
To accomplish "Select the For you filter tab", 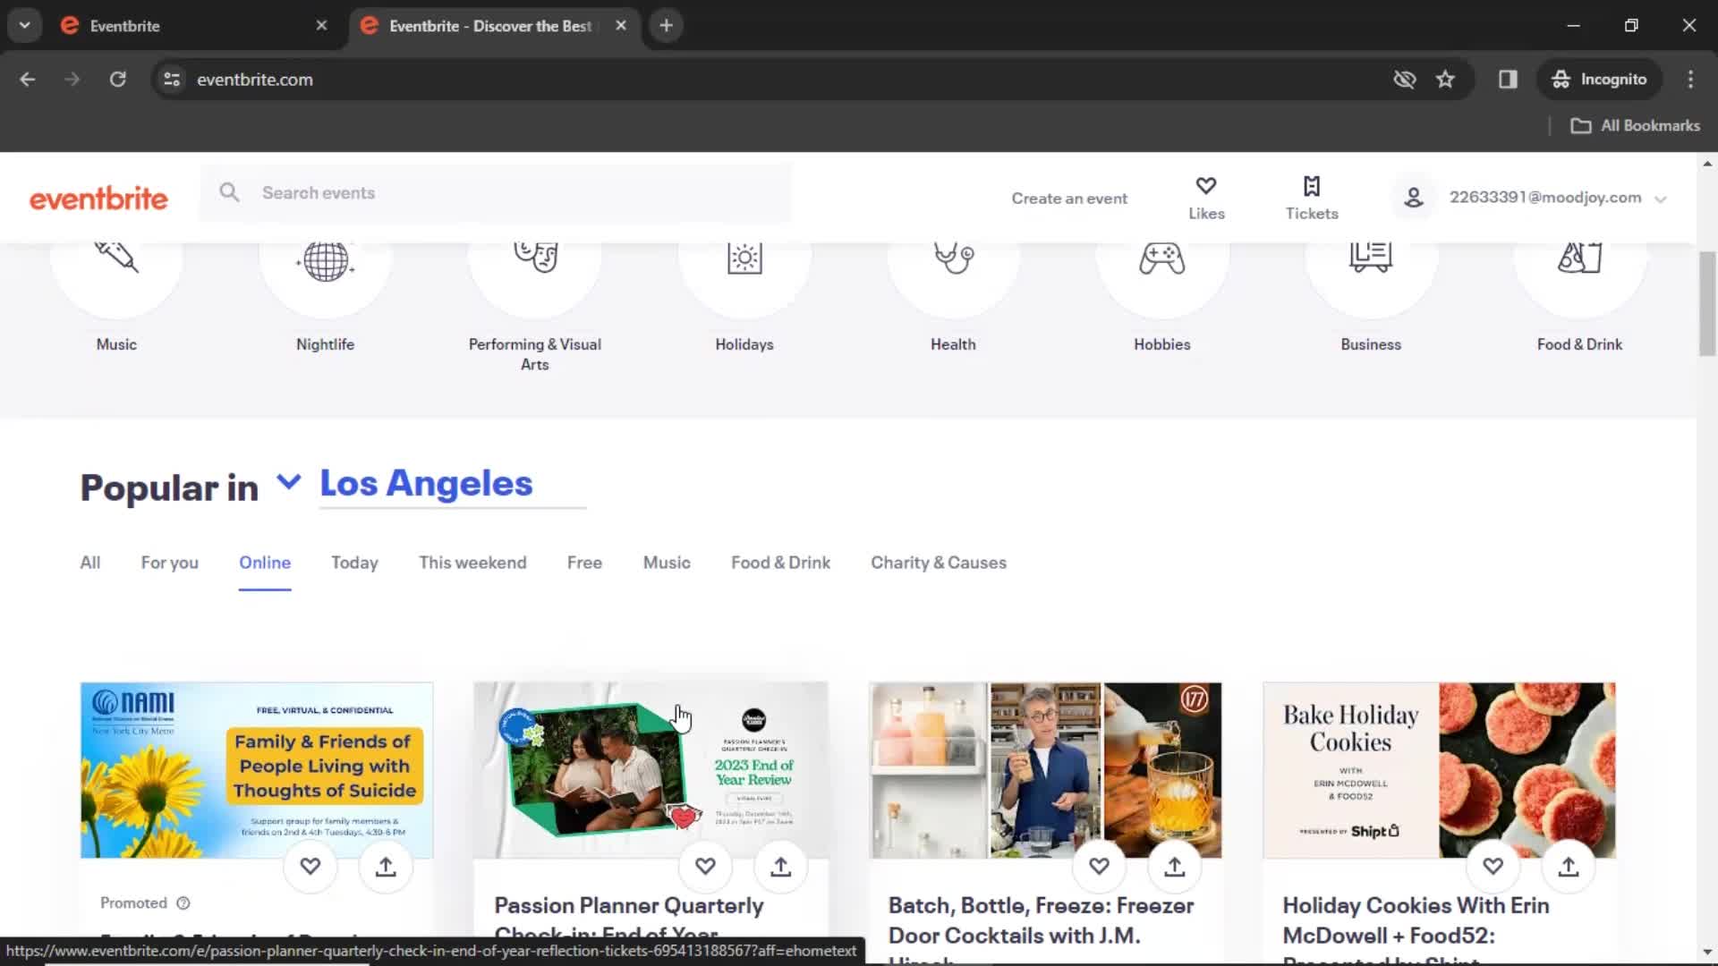I will pyautogui.click(x=169, y=563).
